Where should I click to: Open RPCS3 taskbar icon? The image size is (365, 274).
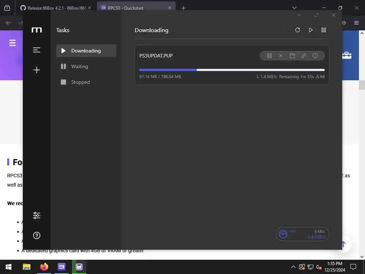(61, 267)
